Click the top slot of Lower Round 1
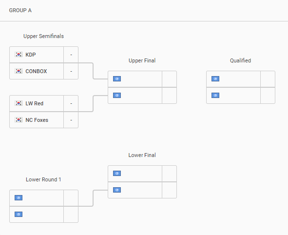This screenshot has height=235, width=288. point(44,198)
